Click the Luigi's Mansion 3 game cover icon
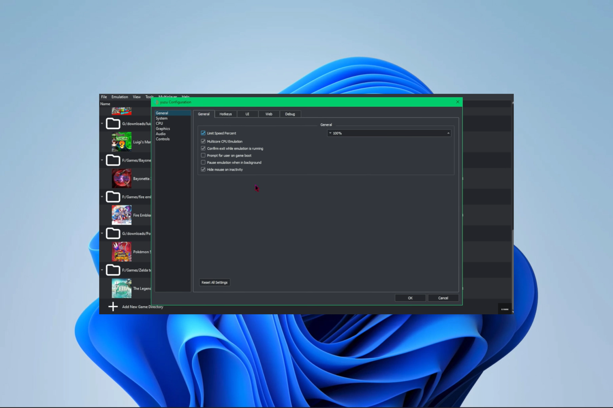613x408 pixels. [x=121, y=142]
